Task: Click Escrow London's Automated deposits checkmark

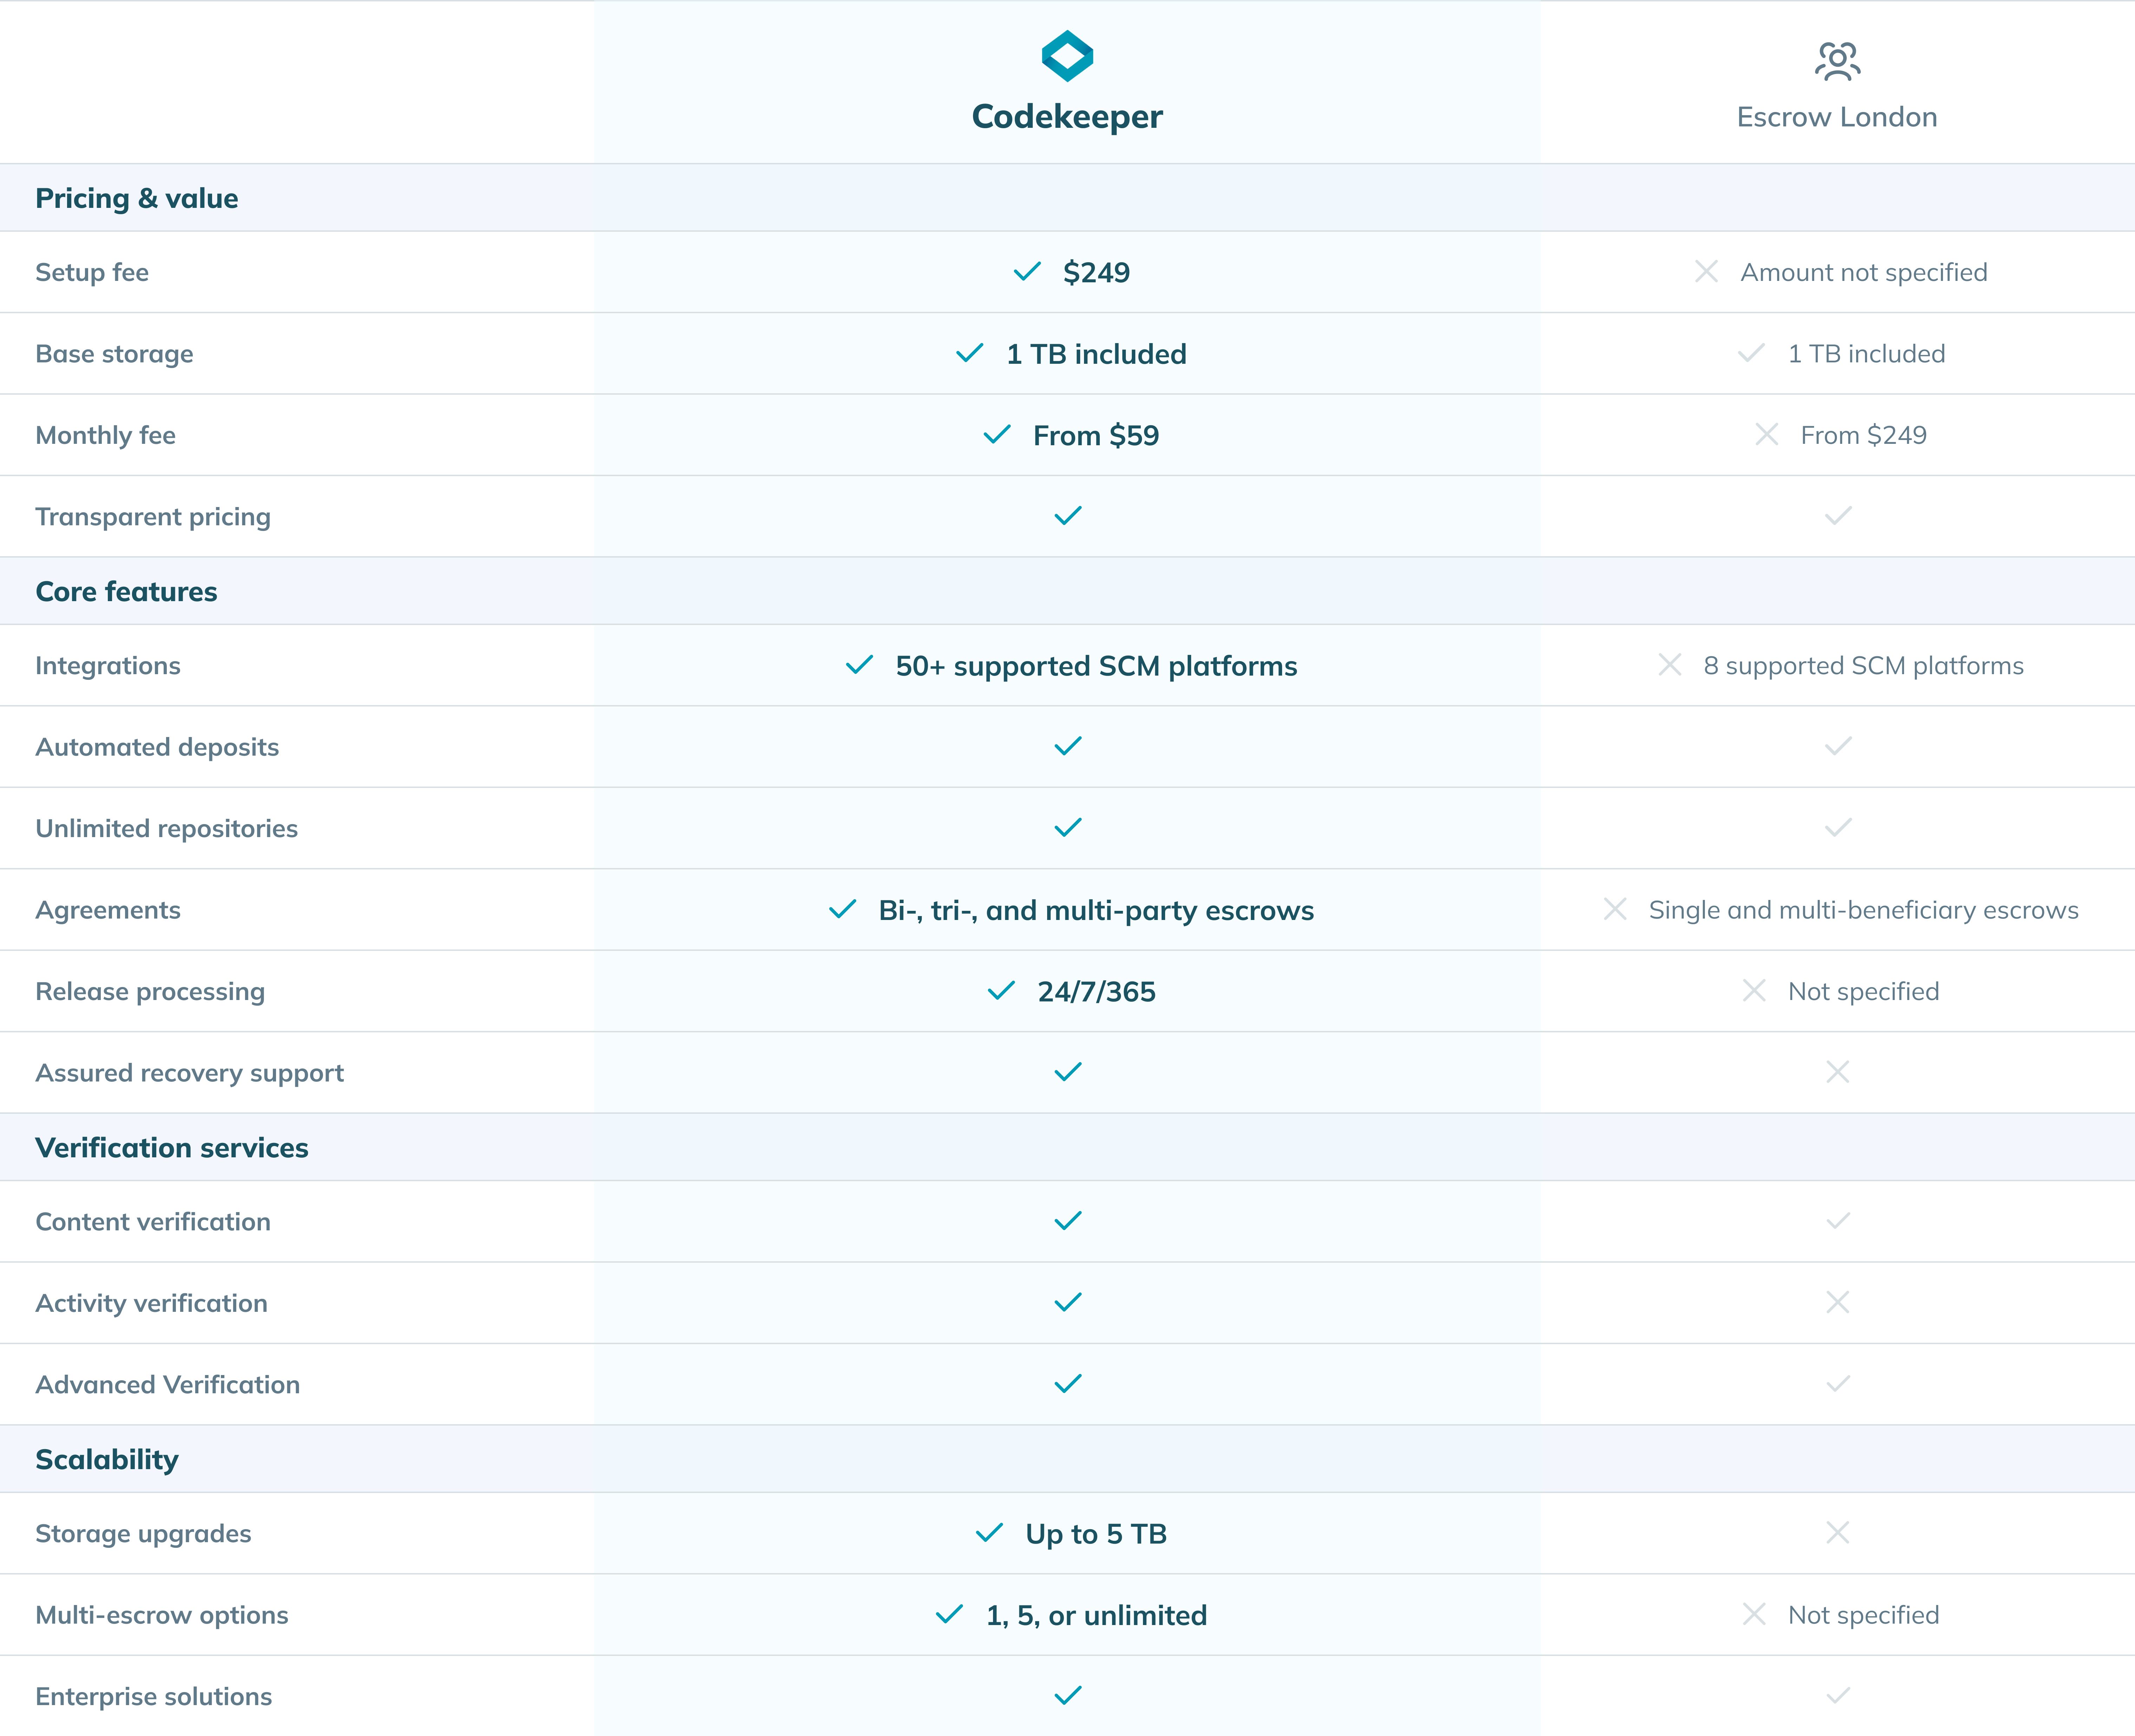Action: click(1838, 746)
